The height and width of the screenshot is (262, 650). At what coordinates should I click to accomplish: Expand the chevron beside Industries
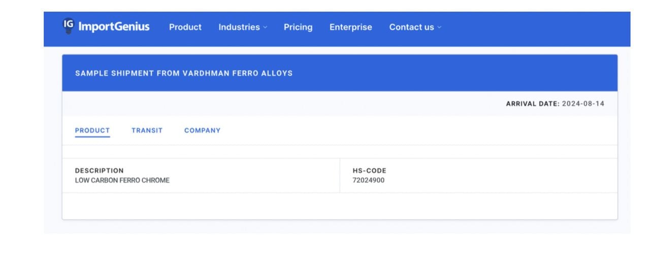coord(265,28)
